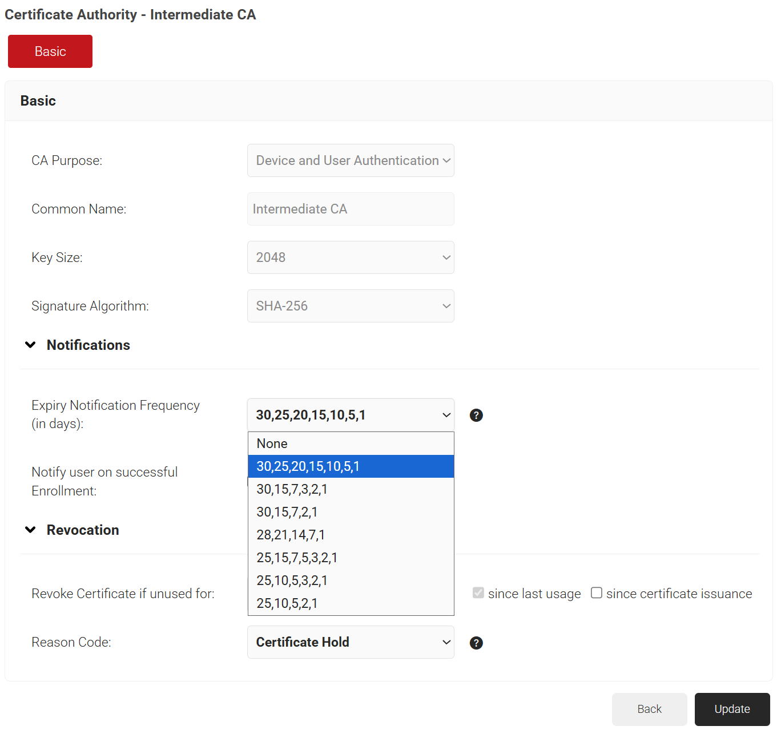This screenshot has width=777, height=734.
Task: Enable since certificate issuance checkbox
Action: tap(597, 593)
